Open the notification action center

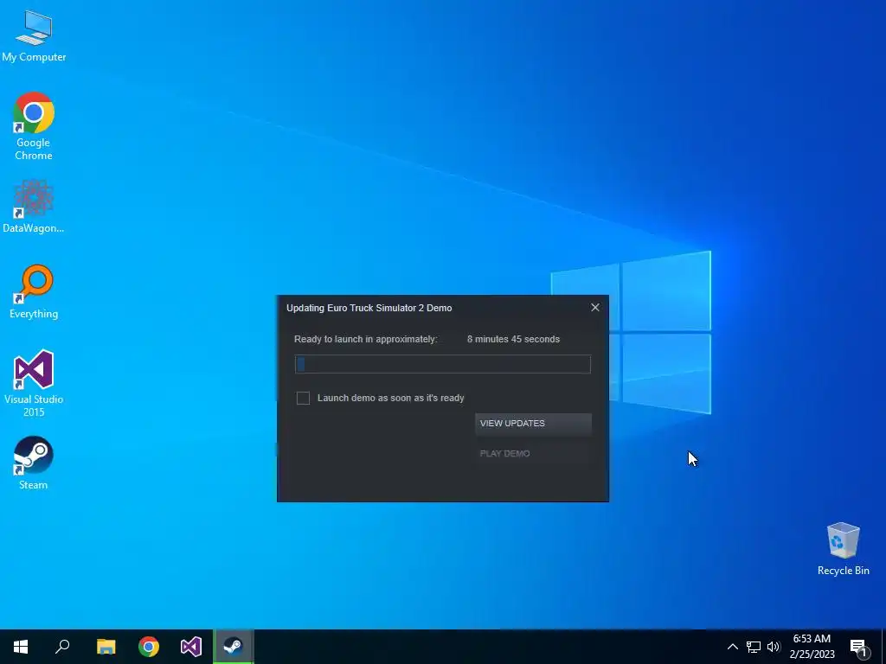coord(858,648)
